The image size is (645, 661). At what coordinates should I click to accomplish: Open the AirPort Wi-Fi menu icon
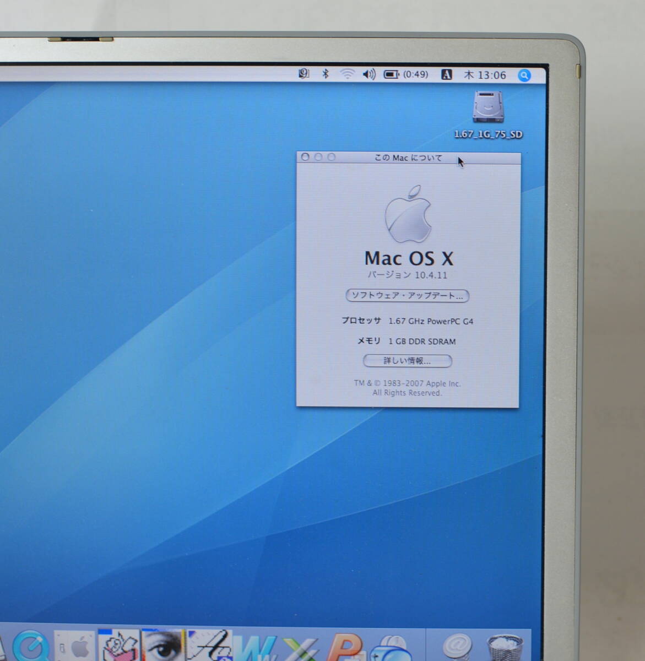coord(347,74)
